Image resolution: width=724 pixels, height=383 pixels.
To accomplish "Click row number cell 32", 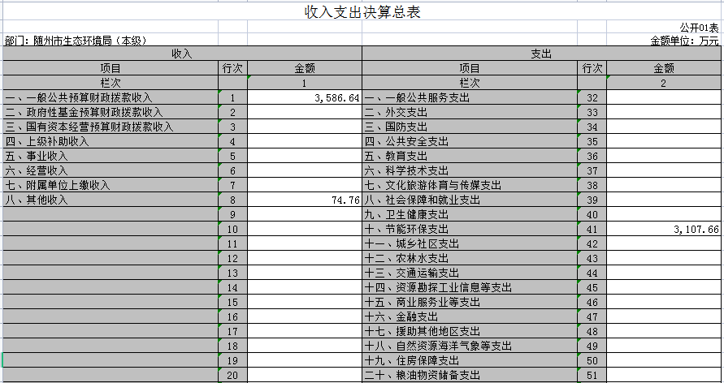I will click(592, 97).
